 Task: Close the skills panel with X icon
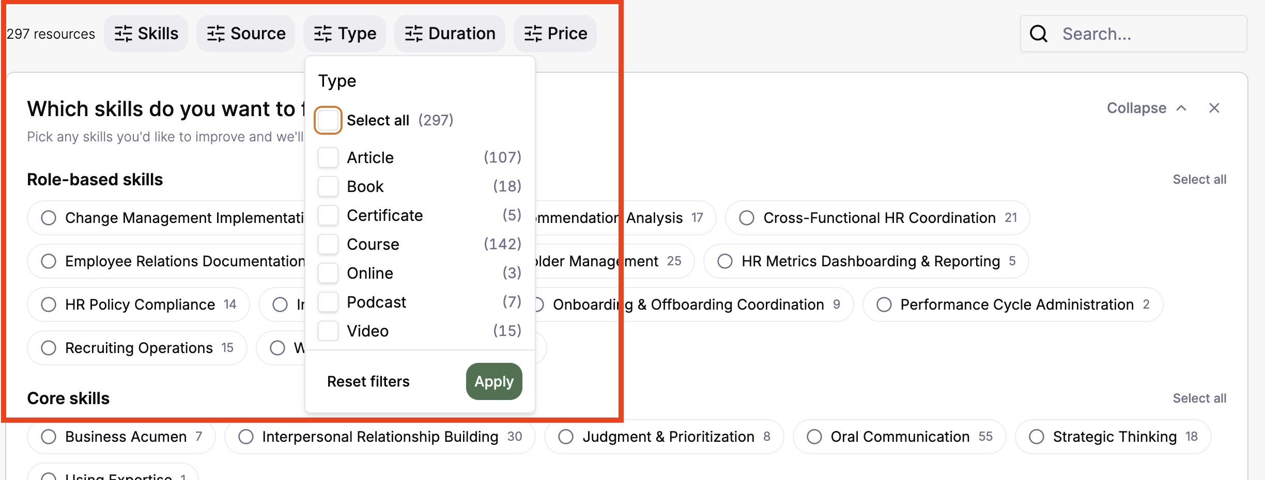click(x=1214, y=108)
